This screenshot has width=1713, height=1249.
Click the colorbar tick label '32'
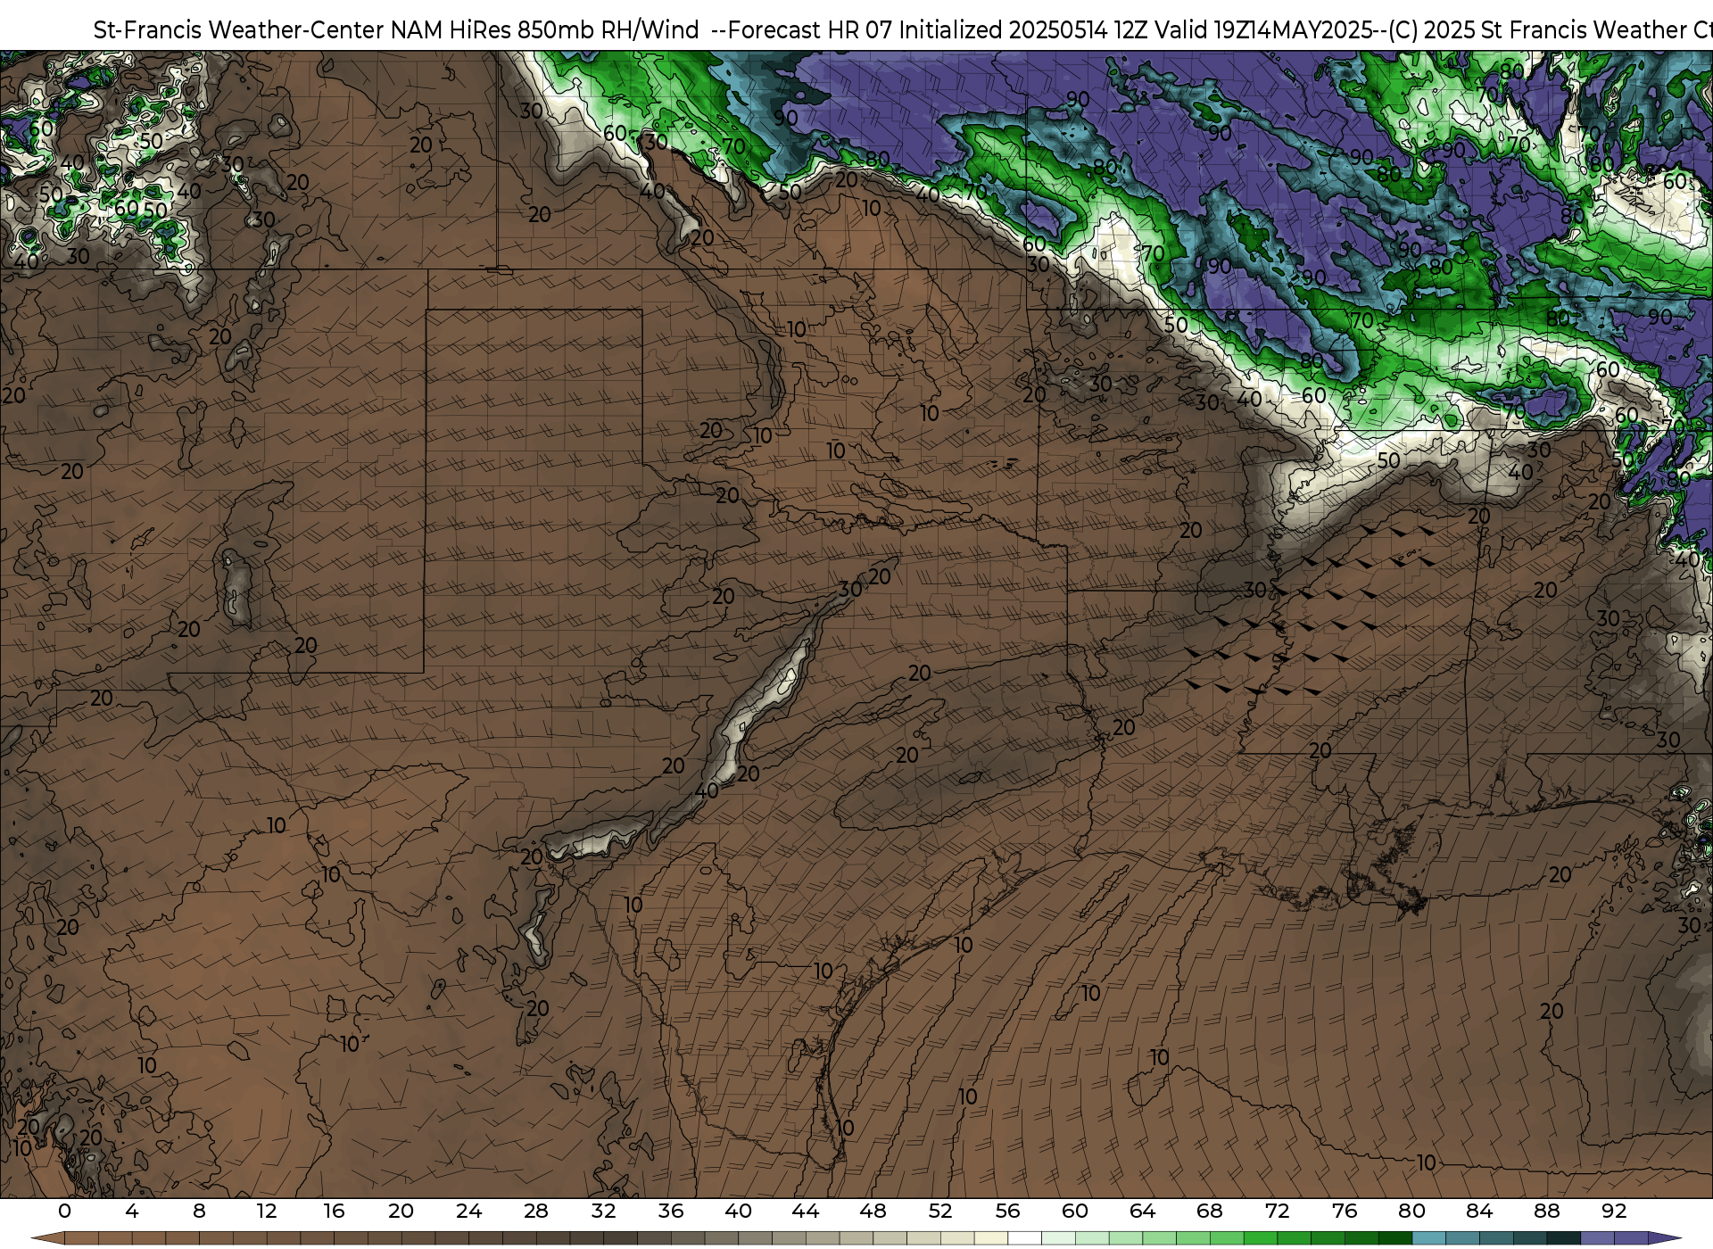(603, 1211)
